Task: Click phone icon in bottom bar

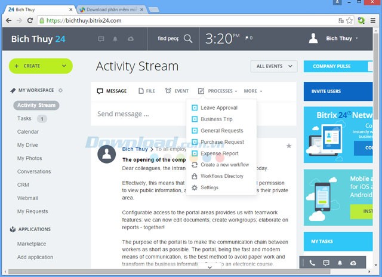Action: click(312, 263)
